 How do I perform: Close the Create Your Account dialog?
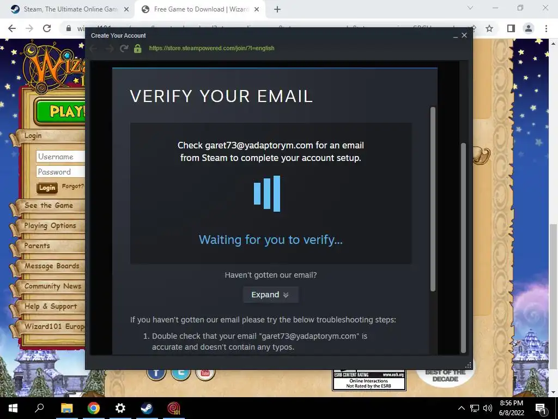coord(464,35)
